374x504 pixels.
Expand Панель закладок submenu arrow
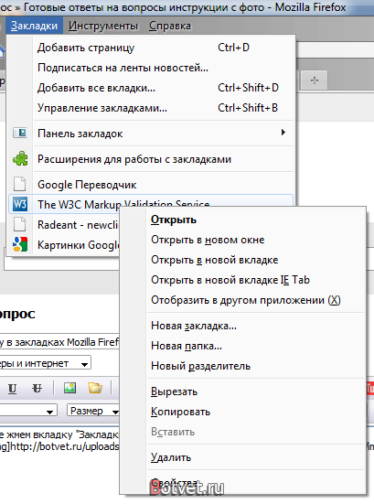coord(283,133)
